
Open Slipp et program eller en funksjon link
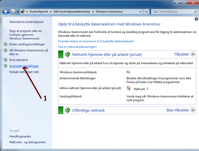[x=25, y=35]
